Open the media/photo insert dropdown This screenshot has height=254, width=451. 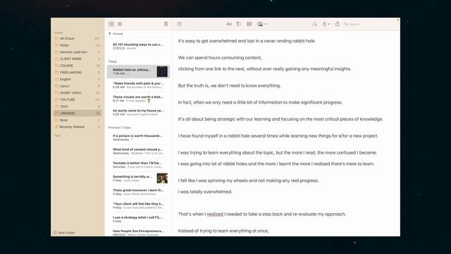coord(261,24)
